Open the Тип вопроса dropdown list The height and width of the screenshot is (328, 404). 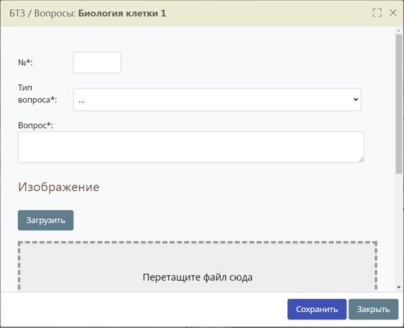(216, 99)
